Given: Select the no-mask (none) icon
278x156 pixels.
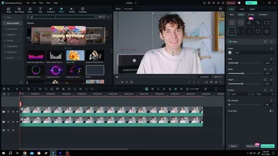Looking at the screenshot, I should pos(241,23).
